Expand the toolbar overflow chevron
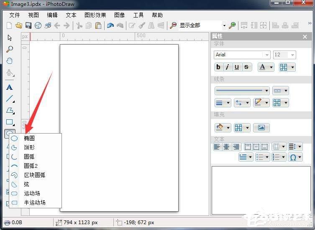The width and height of the screenshot is (315, 230). point(310,23)
